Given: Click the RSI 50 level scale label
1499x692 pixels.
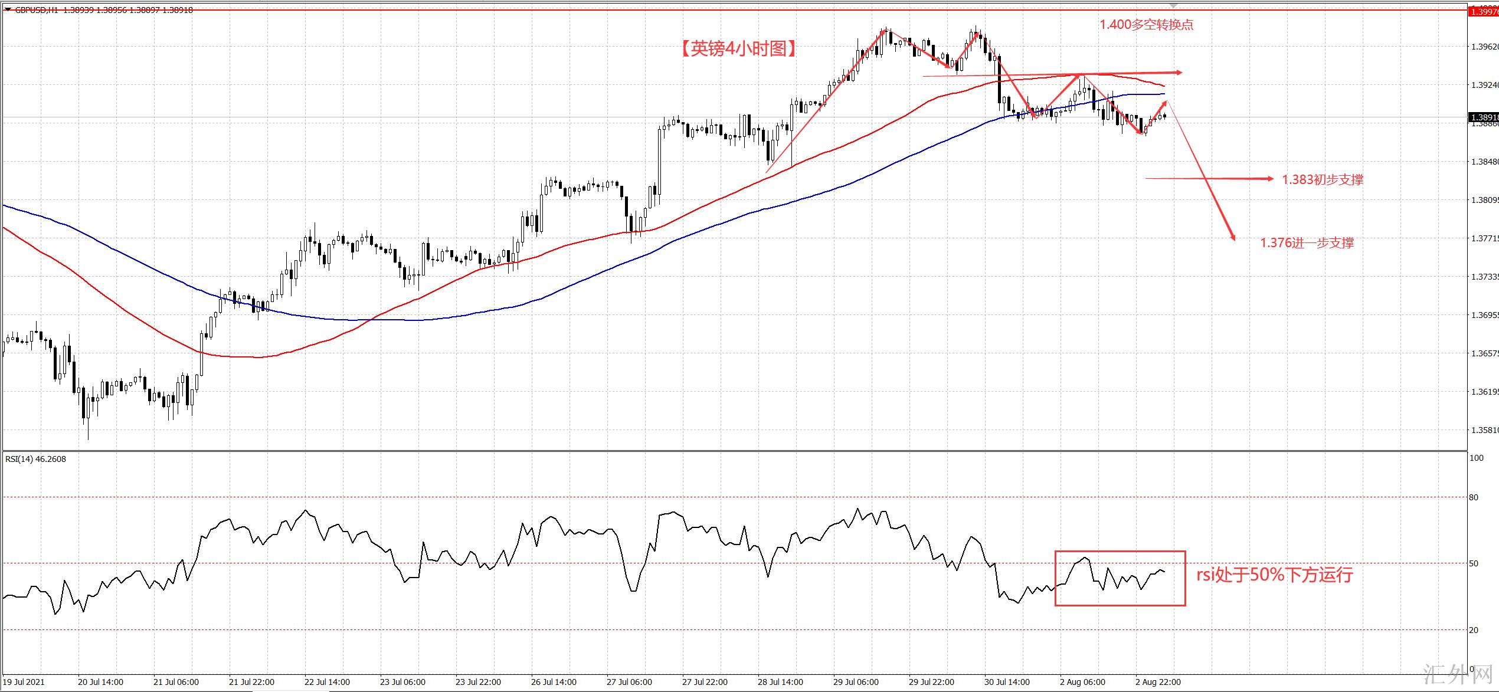Looking at the screenshot, I should click(1474, 563).
